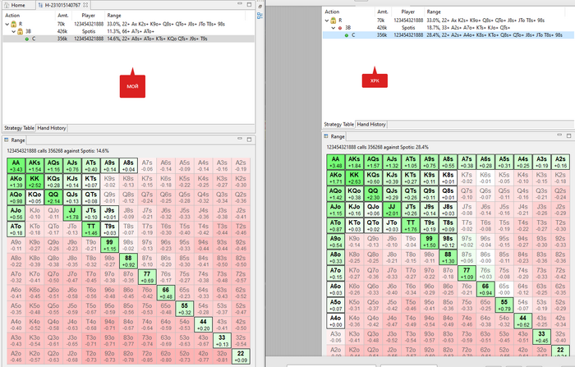Select the 28.4% call row in strategy tree
The image size is (575, 367).
pos(448,35)
